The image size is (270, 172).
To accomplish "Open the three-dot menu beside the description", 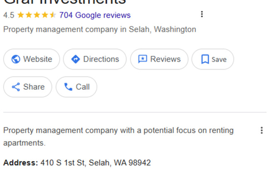I will point(261,131).
